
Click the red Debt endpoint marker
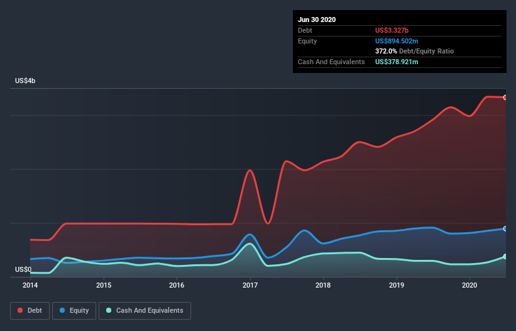click(x=505, y=98)
